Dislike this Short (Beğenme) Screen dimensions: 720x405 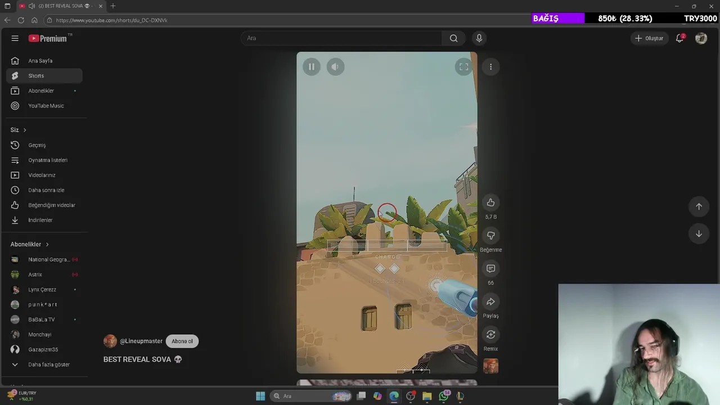click(490, 236)
